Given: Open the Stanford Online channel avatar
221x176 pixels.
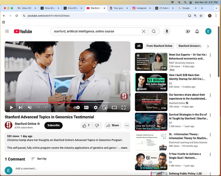Looking at the screenshot, I should [9, 125].
